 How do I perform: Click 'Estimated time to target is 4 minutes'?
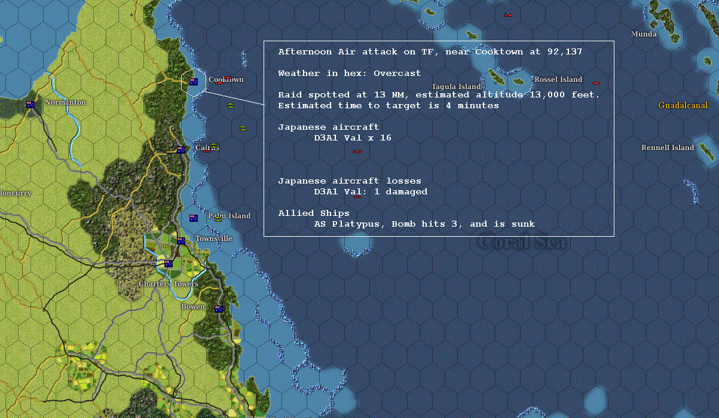(388, 106)
